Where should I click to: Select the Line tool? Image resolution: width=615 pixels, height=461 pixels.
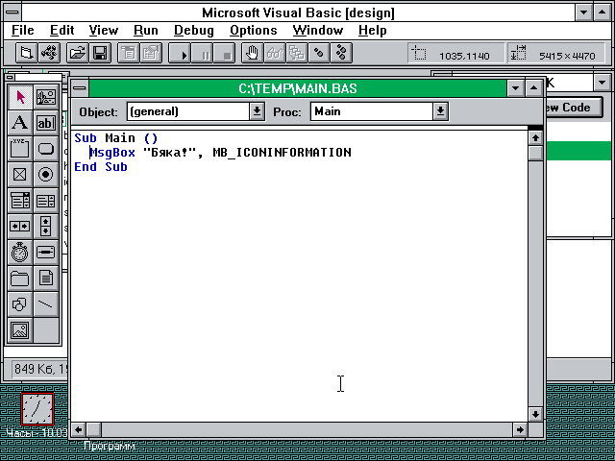[x=46, y=303]
